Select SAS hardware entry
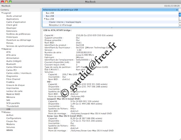The height and width of the screenshot is (140, 181). [8, 100]
